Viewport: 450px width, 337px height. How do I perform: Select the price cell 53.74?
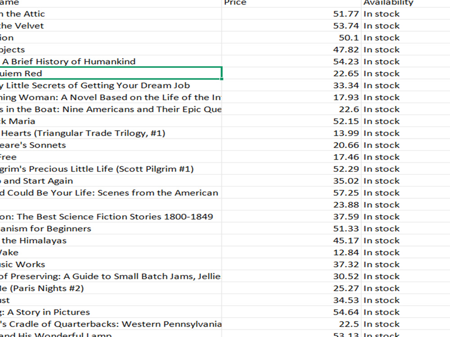pos(291,26)
